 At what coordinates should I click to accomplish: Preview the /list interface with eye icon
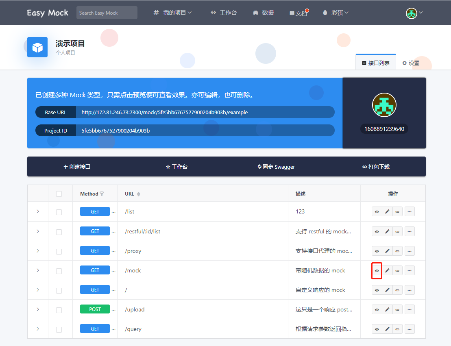(x=377, y=212)
